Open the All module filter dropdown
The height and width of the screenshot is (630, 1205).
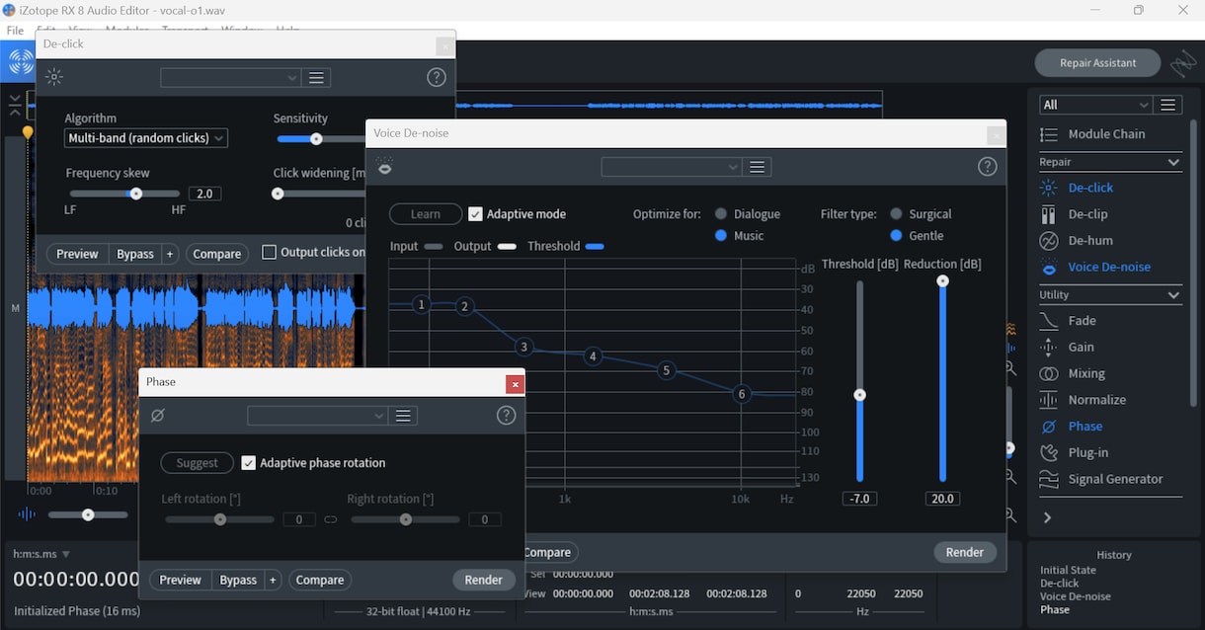[x=1096, y=105]
